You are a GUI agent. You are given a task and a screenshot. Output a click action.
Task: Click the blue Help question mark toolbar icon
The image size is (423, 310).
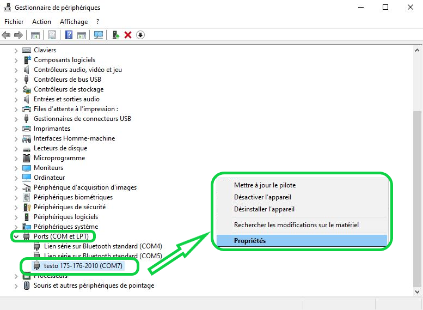69,35
